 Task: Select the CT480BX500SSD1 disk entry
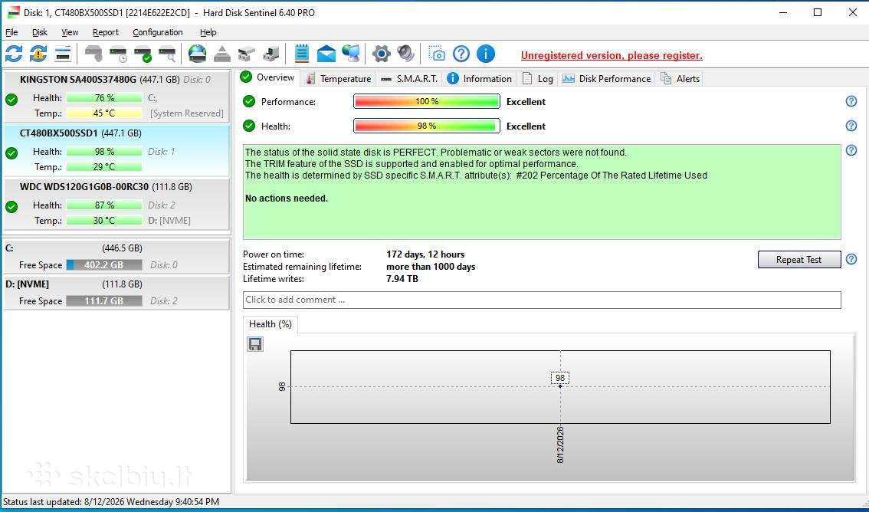pyautogui.click(x=116, y=150)
